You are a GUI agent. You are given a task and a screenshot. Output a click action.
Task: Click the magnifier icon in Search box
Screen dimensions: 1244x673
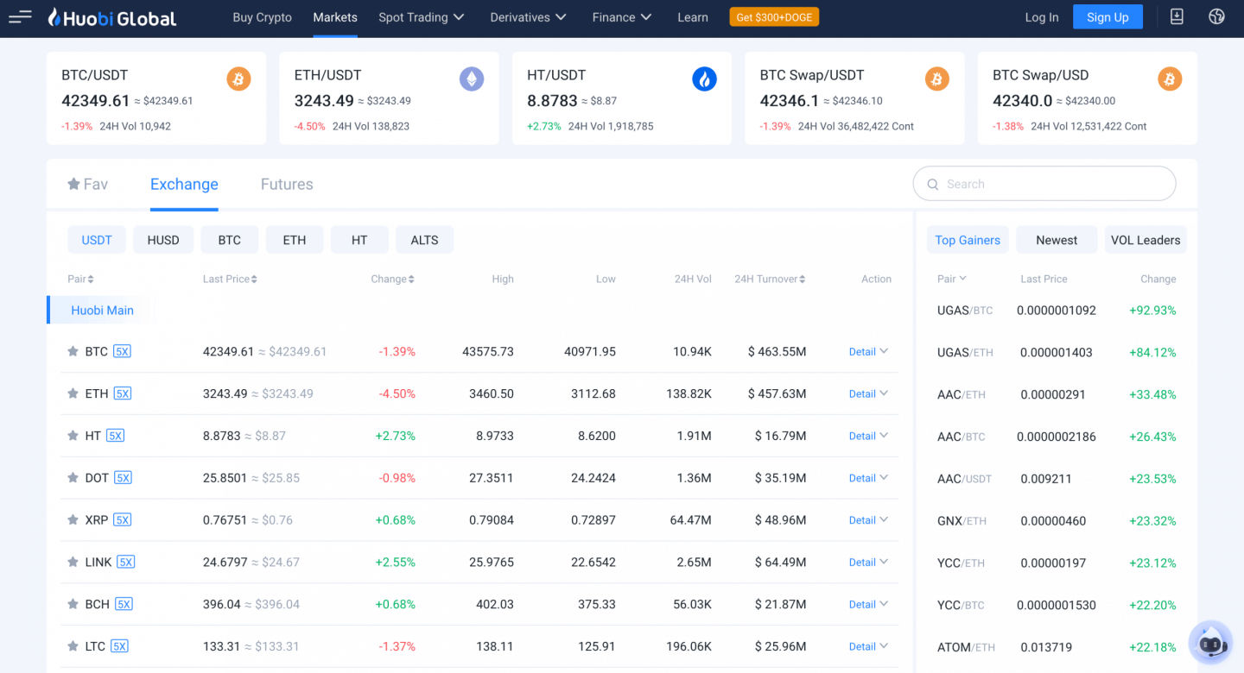tap(933, 184)
